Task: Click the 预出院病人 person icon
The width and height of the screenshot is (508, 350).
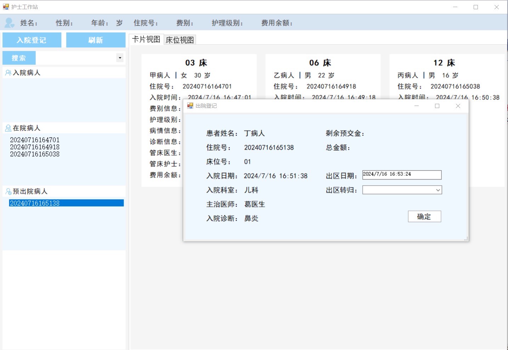Action: [8, 192]
